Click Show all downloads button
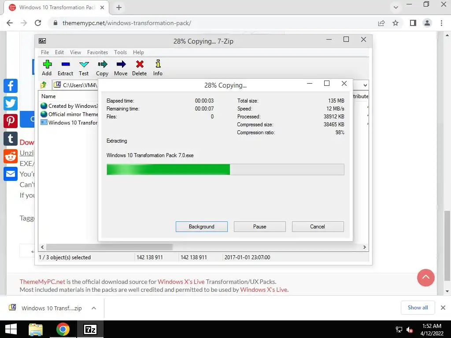This screenshot has width=451, height=338. click(418, 308)
